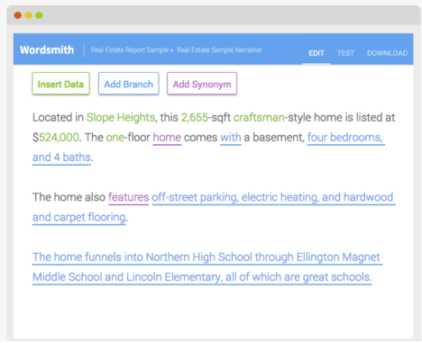422x343 pixels.
Task: Open the branch on the word with
Action: pos(231,138)
